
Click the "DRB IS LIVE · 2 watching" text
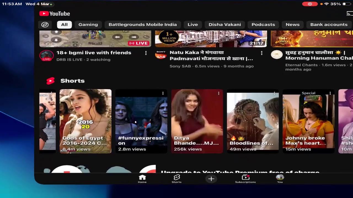click(83, 59)
